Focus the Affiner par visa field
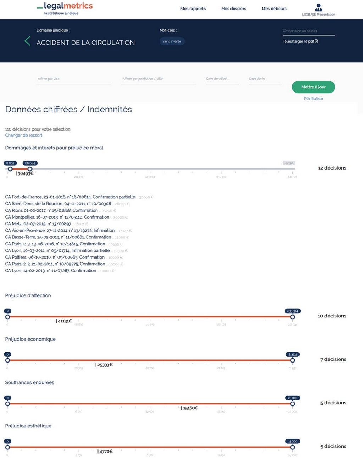363x459 pixels. pyautogui.click(x=74, y=79)
